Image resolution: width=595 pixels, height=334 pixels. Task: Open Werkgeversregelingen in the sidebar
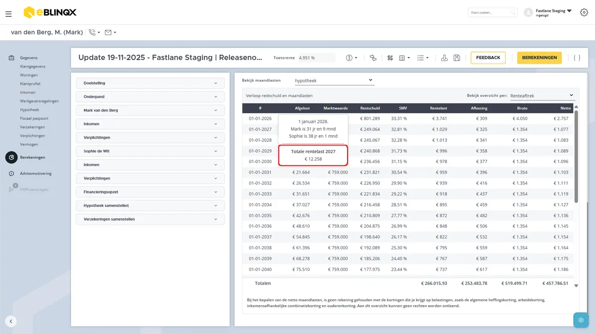click(x=39, y=101)
